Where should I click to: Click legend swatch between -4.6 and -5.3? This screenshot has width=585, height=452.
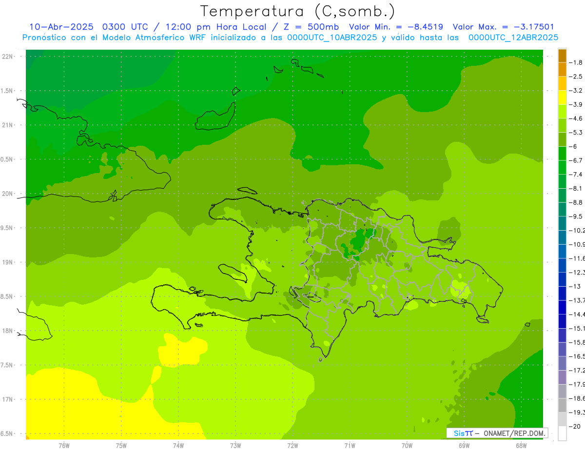[x=562, y=125]
